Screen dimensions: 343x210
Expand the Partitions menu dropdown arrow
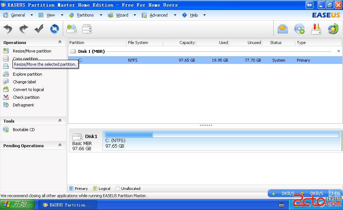click(101, 15)
